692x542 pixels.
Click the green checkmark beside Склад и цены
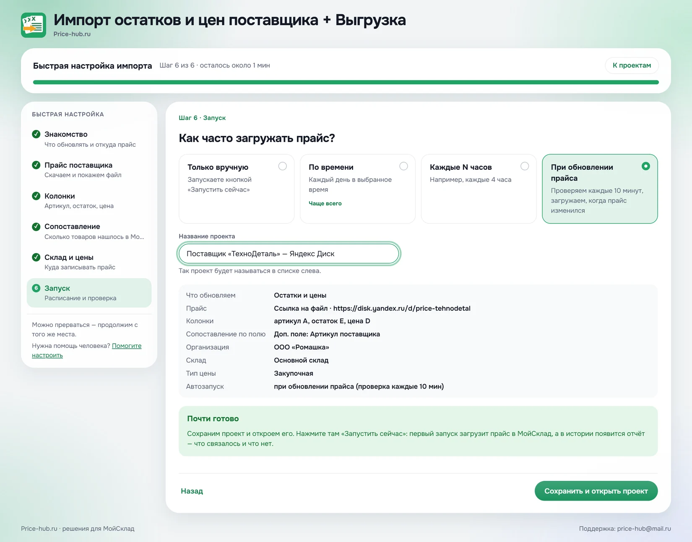pos(36,257)
